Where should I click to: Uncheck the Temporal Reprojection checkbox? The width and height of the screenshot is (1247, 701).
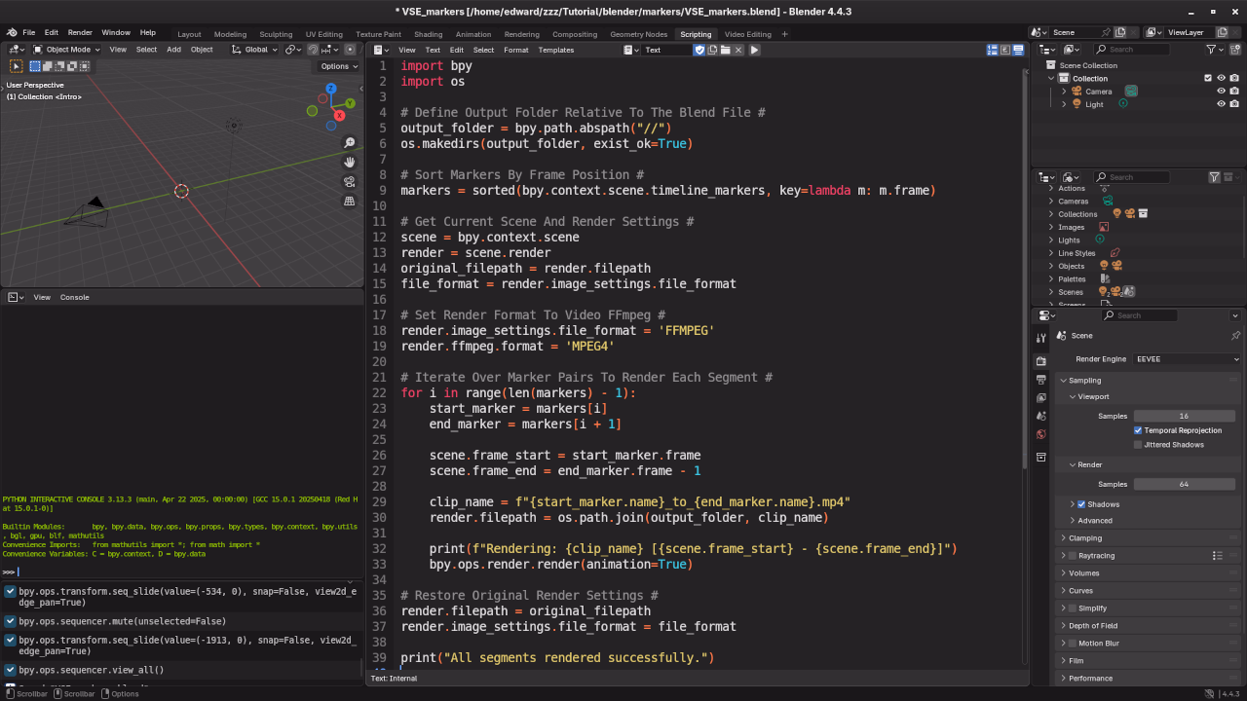[x=1138, y=430]
